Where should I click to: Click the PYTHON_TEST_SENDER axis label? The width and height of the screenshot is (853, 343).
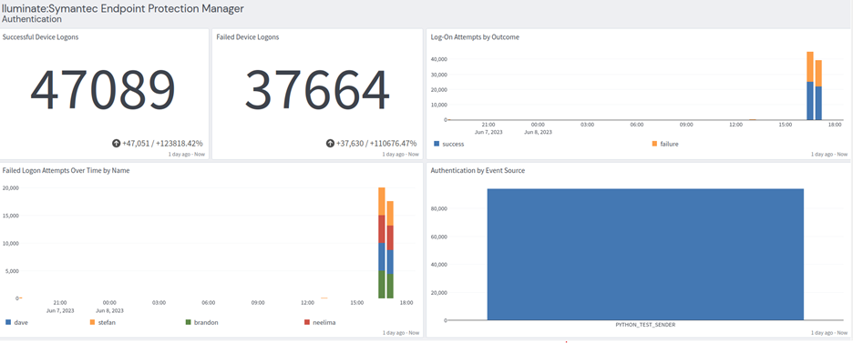click(645, 325)
